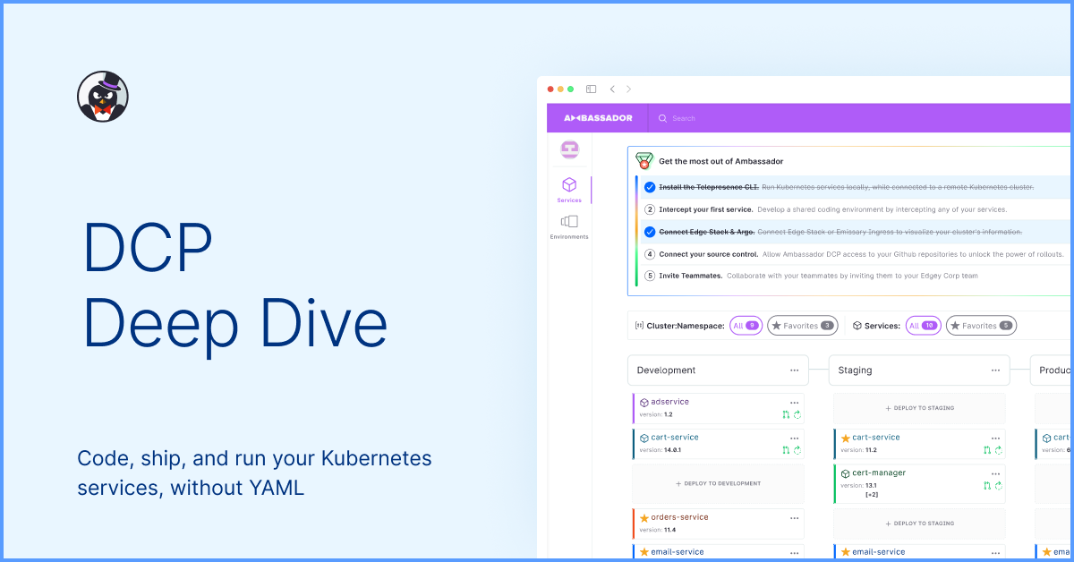Click the Development column header
The height and width of the screenshot is (562, 1074).
coord(718,370)
